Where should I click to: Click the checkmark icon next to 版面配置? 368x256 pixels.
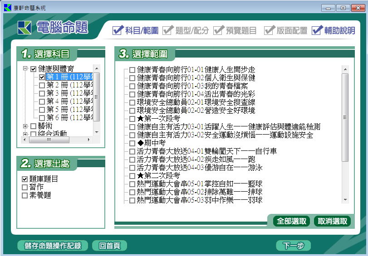pos(270,30)
